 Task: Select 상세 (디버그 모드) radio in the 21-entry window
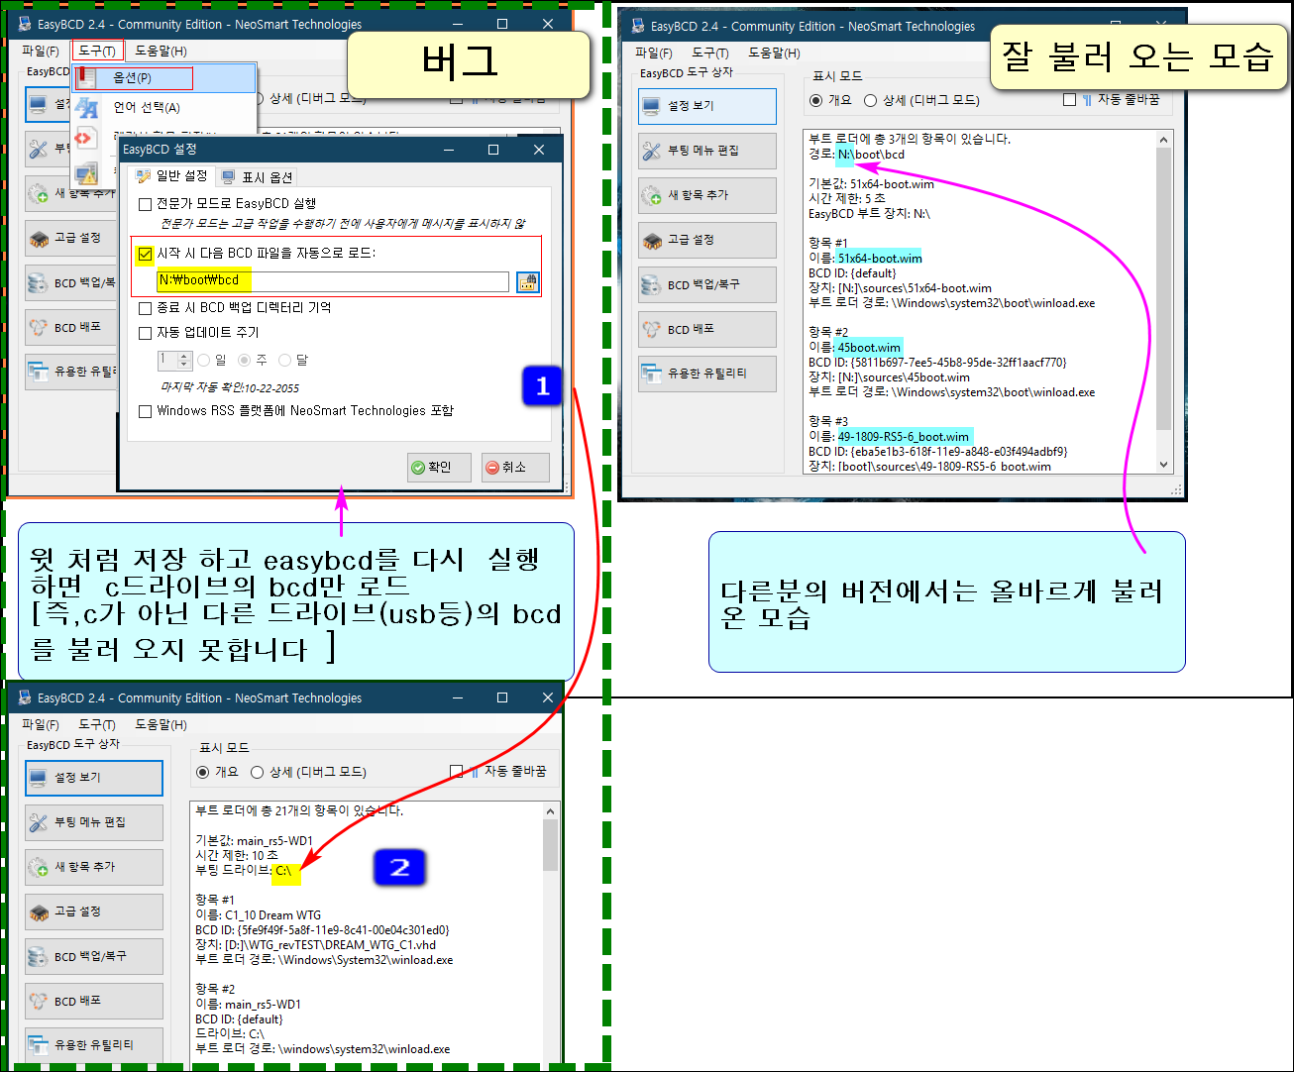pyautogui.click(x=257, y=772)
